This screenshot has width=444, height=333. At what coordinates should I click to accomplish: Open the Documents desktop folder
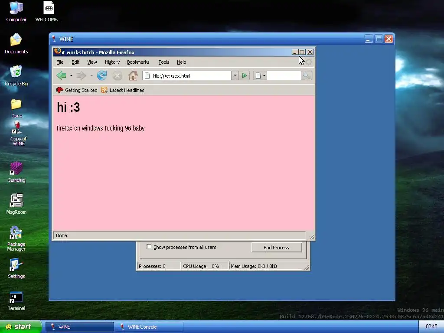pos(16,44)
